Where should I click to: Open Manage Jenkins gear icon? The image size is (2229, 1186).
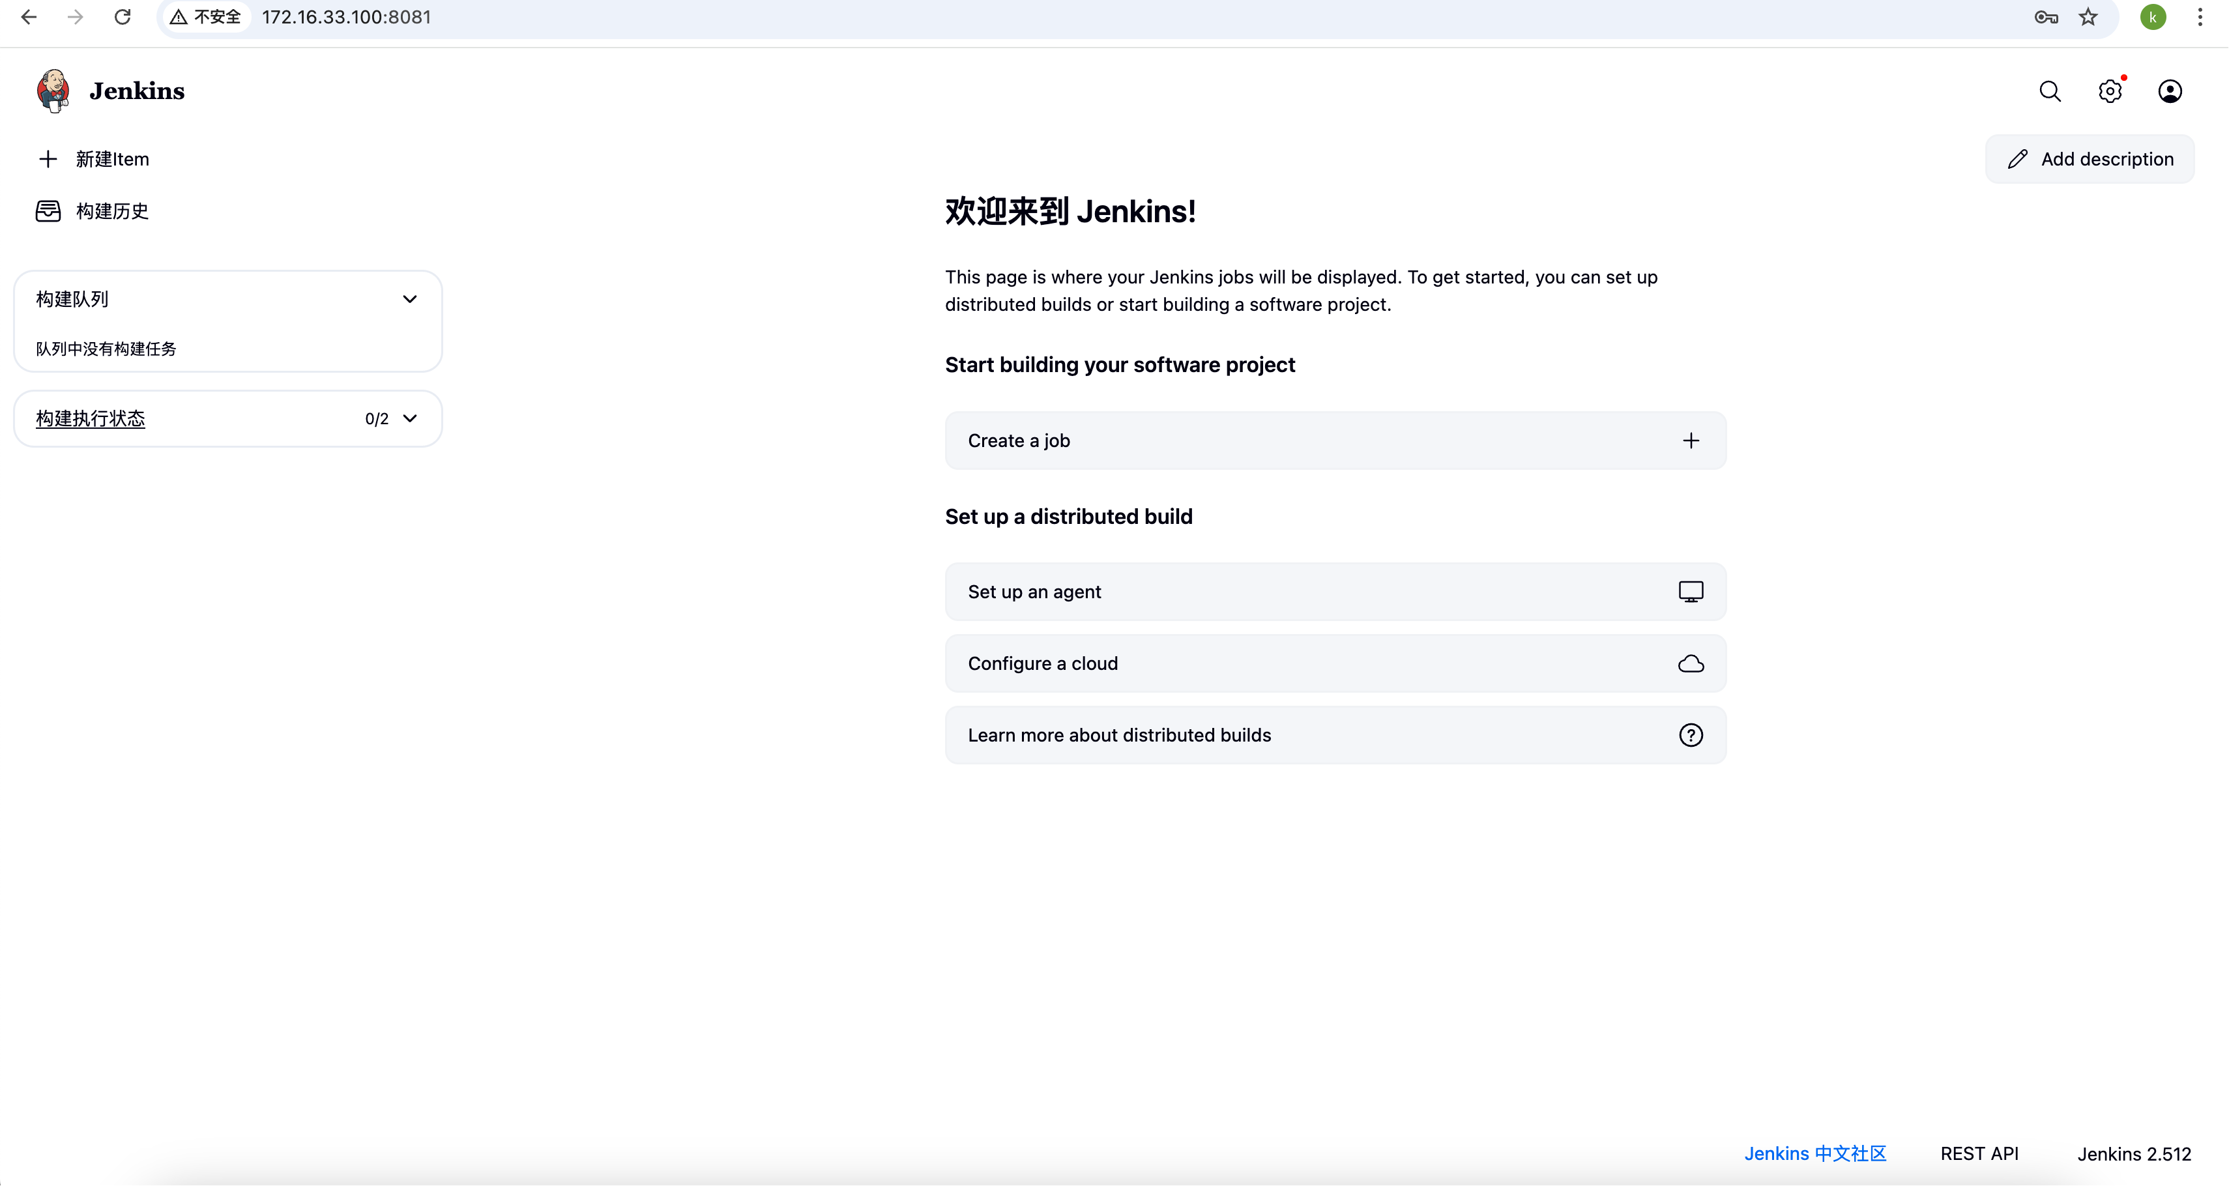(x=2110, y=91)
